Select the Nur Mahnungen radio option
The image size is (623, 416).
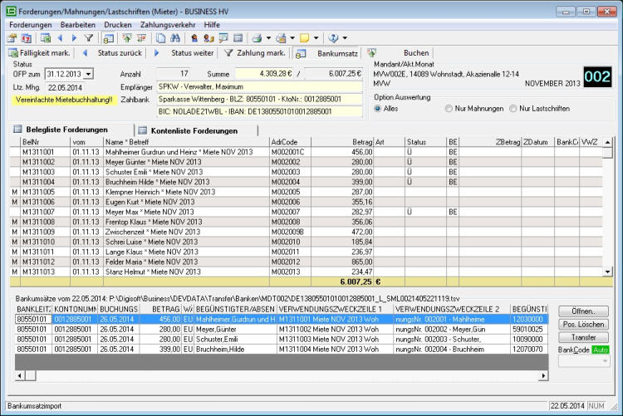(449, 109)
